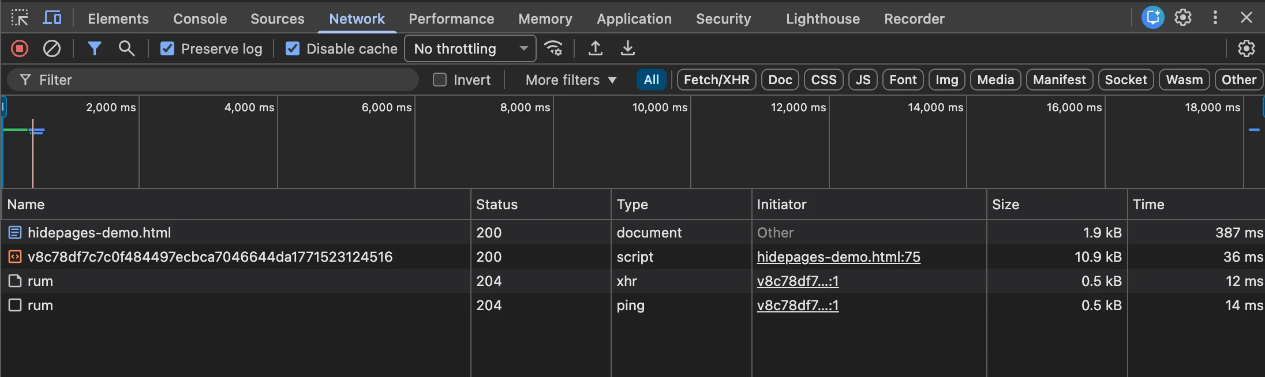The height and width of the screenshot is (377, 1265).
Task: Click the 387 ms time cell
Action: click(1196, 233)
